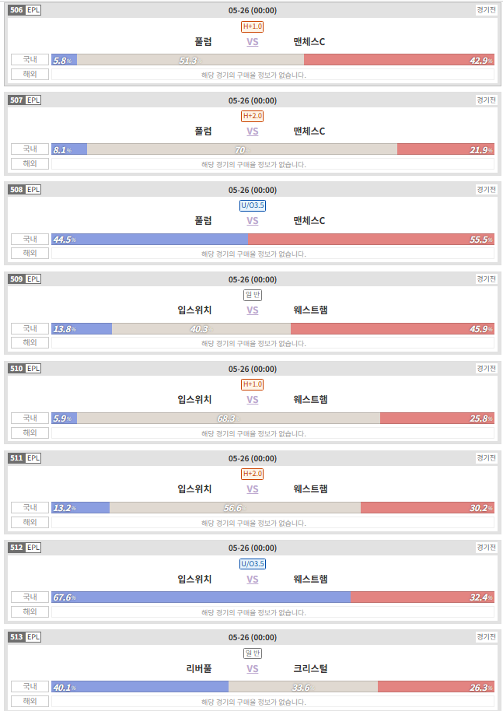Open the VS link for 리버풀 vs 크리스털
The width and height of the screenshot is (503, 711).
tap(253, 669)
